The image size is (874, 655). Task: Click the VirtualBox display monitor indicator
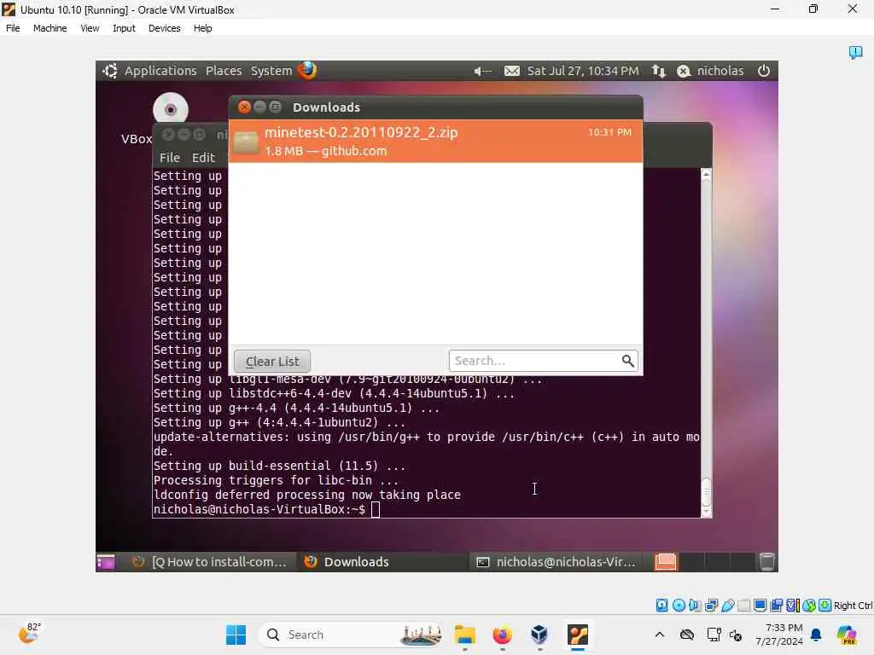[x=760, y=606]
